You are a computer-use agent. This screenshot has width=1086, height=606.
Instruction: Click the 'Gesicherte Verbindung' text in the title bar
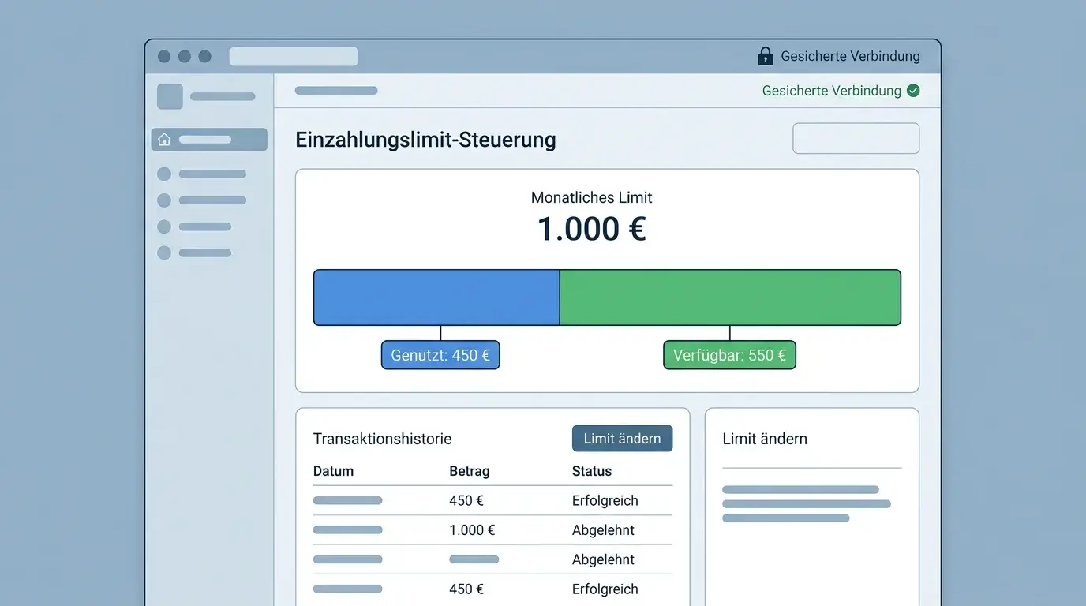(x=850, y=56)
